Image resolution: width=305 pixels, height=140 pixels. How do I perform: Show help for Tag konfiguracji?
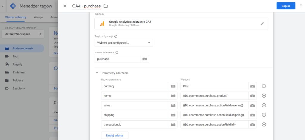(x=116, y=36)
